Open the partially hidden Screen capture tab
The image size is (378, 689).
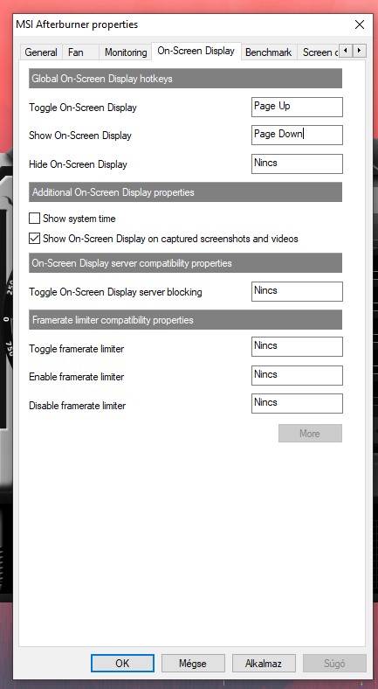[x=320, y=52]
